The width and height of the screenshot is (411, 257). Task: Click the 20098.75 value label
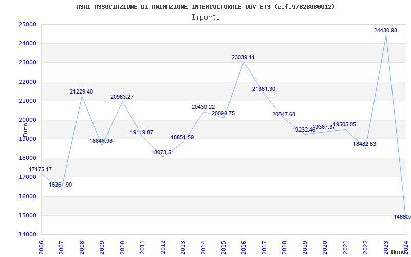tap(223, 113)
